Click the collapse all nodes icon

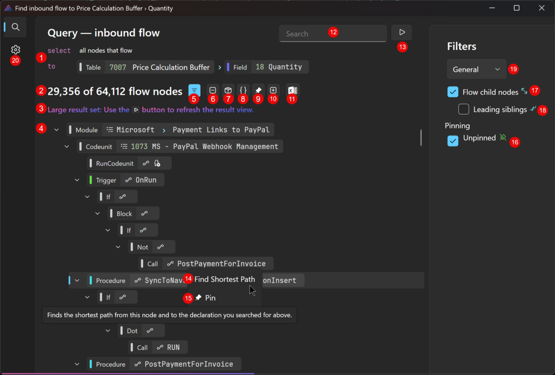(212, 90)
